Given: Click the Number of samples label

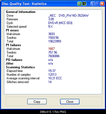Looking at the screenshot, I should [x=19, y=75].
